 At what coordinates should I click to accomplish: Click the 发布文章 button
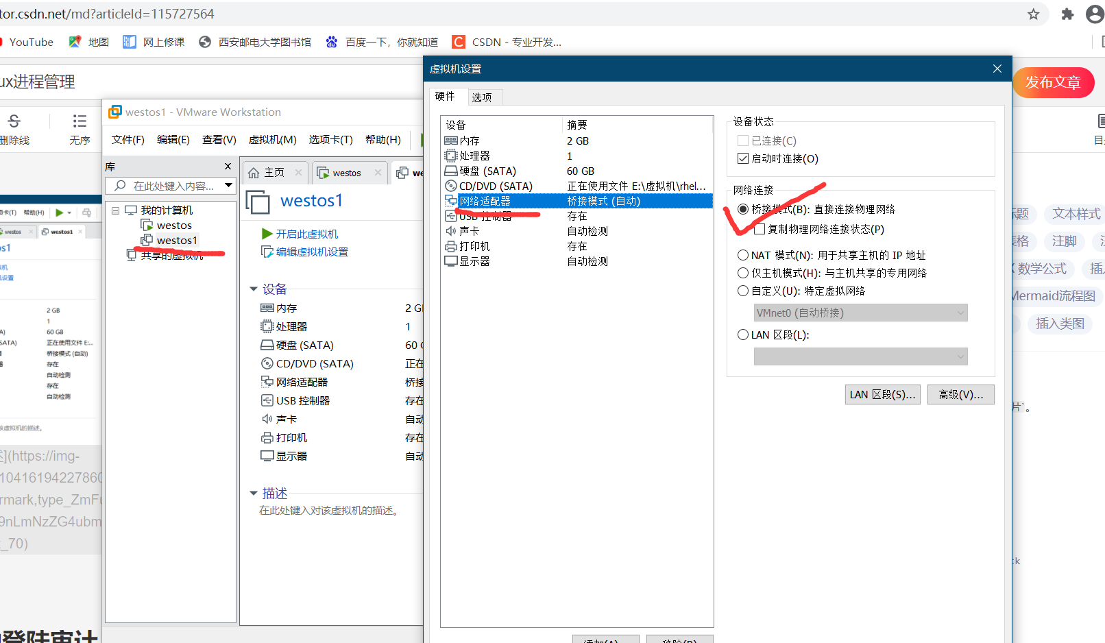[1053, 82]
